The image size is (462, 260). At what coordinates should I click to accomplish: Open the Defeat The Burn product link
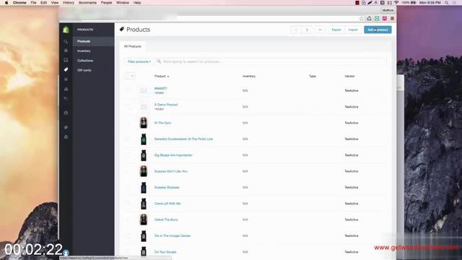point(166,220)
